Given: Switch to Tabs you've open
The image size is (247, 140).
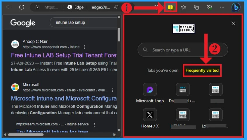Looking at the screenshot, I should tap(163, 70).
